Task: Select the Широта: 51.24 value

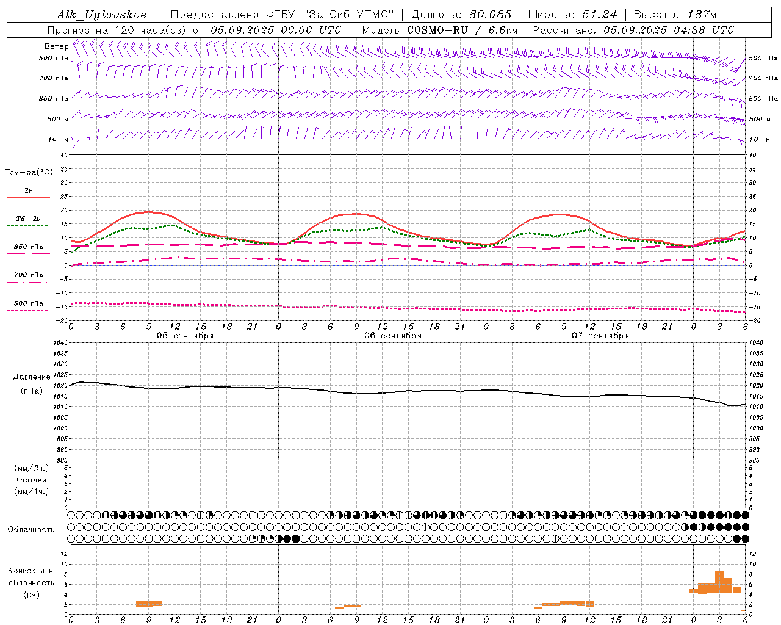Action: [572, 15]
